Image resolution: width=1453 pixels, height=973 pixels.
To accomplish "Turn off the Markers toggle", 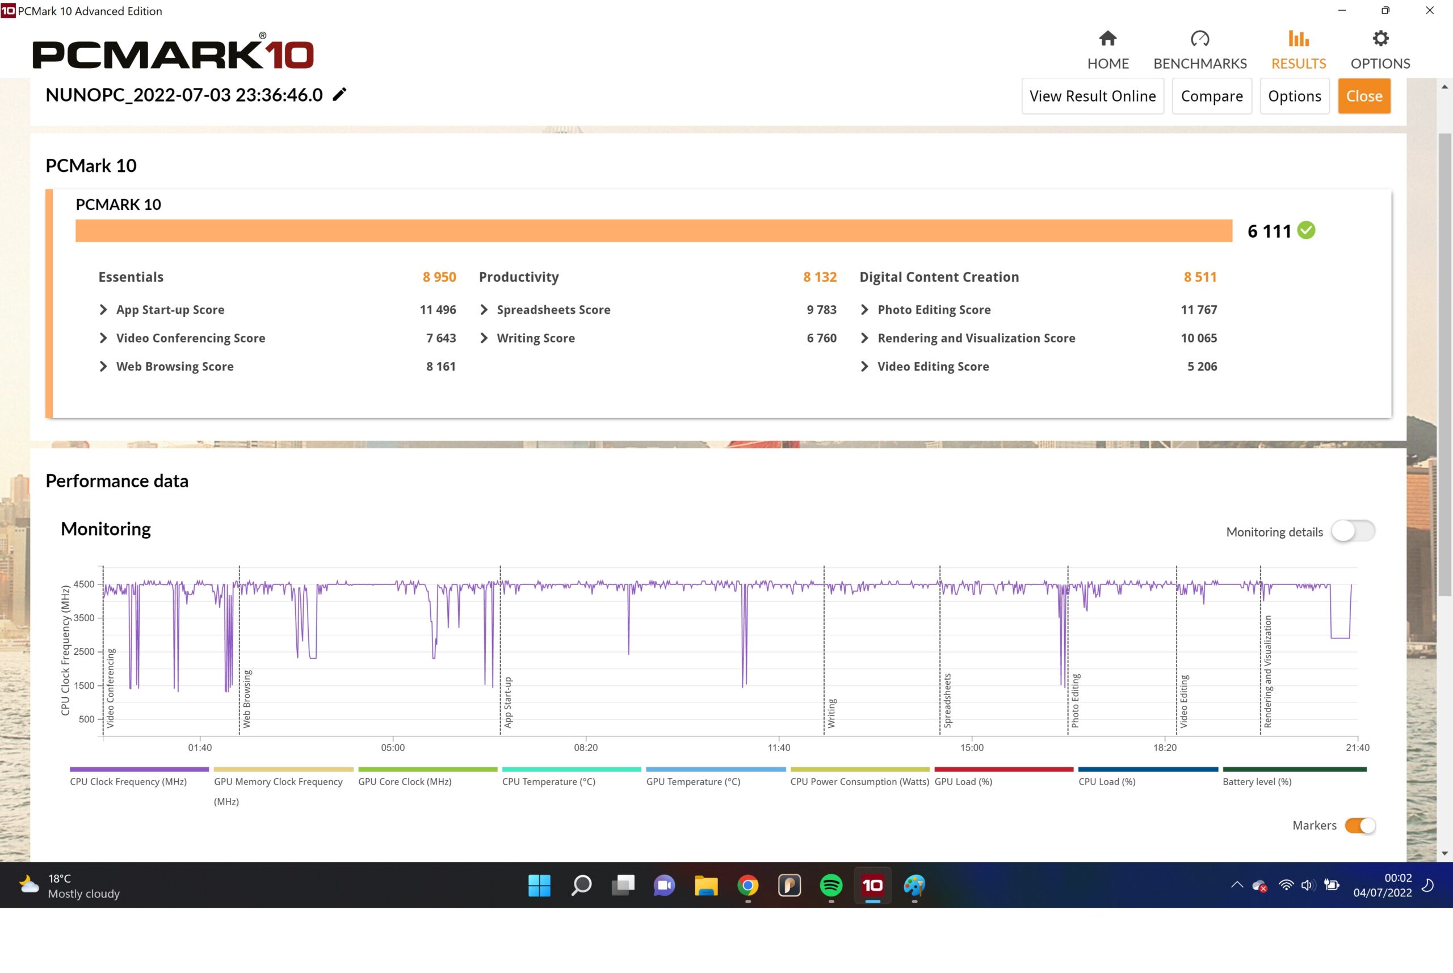I will pyautogui.click(x=1360, y=825).
